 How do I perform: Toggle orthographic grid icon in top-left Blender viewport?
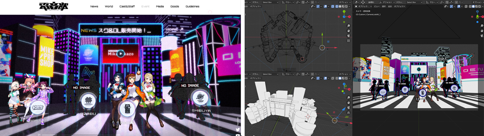tap(349, 41)
